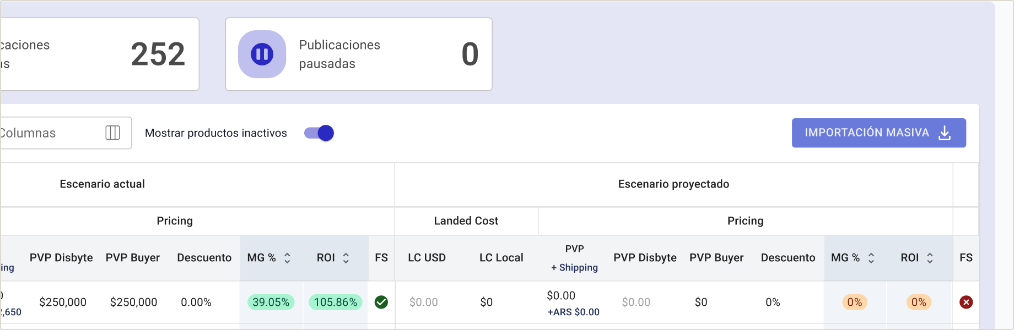Image resolution: width=1014 pixels, height=330 pixels.
Task: Click the FS header in Escenario actual
Action: 381,258
